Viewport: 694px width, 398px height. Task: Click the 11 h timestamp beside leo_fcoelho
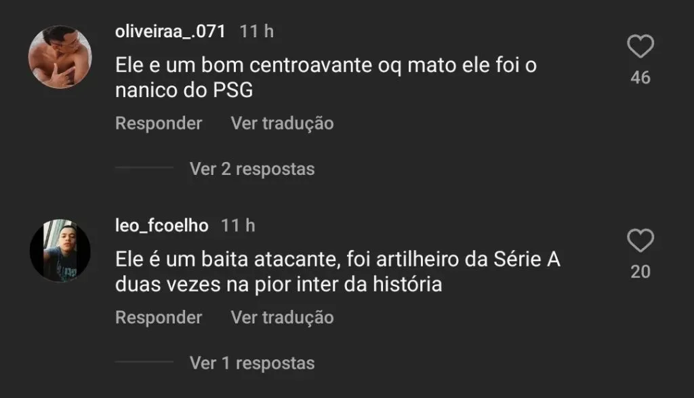point(238,226)
